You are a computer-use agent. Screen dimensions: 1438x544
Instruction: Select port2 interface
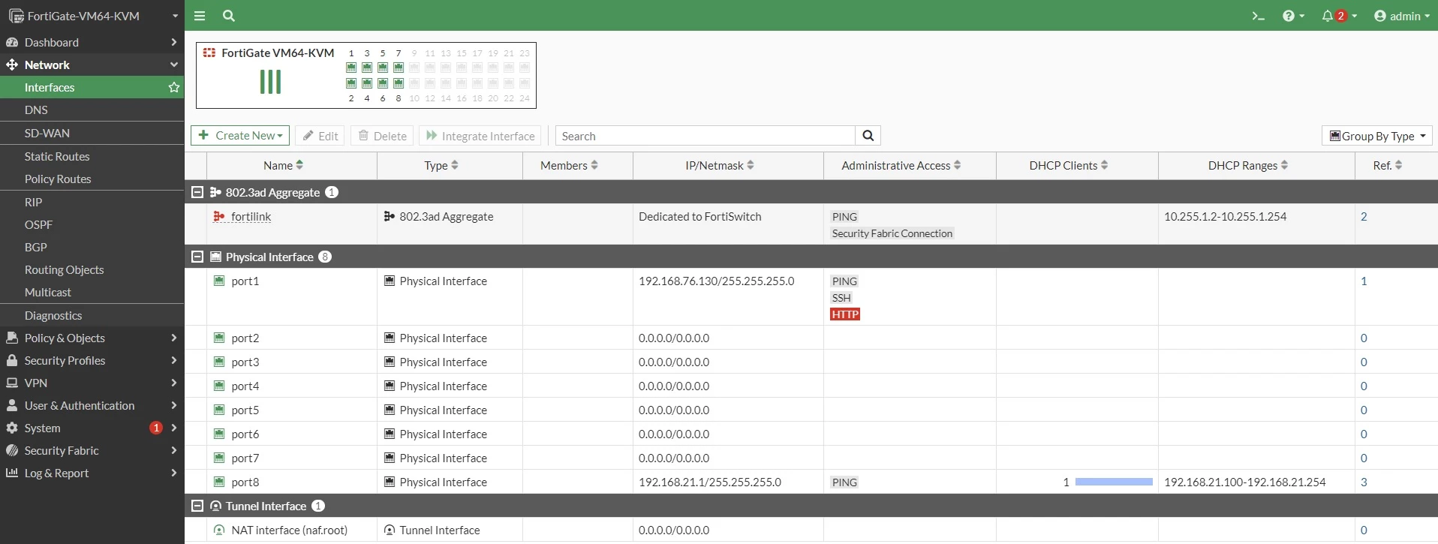click(x=811, y=338)
